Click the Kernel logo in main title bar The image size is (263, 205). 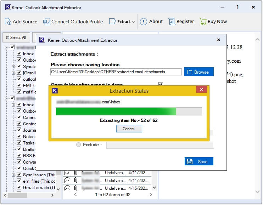[8, 7]
